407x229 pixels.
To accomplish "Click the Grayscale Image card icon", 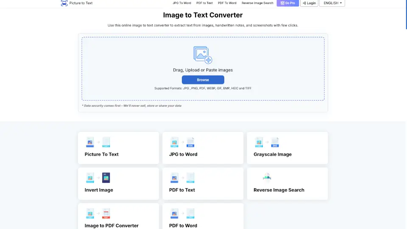I will (x=267, y=142).
